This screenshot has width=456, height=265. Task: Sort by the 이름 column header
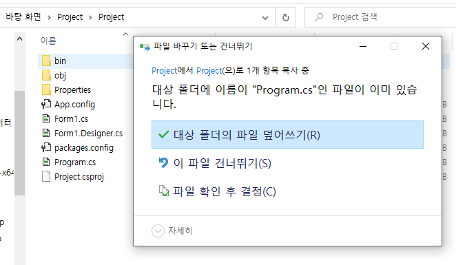pyautogui.click(x=48, y=41)
